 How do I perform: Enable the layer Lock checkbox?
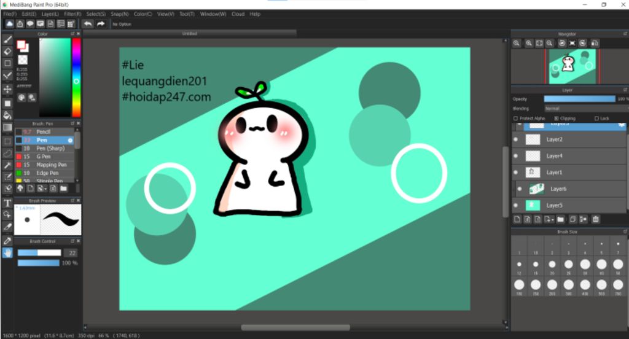coord(596,119)
